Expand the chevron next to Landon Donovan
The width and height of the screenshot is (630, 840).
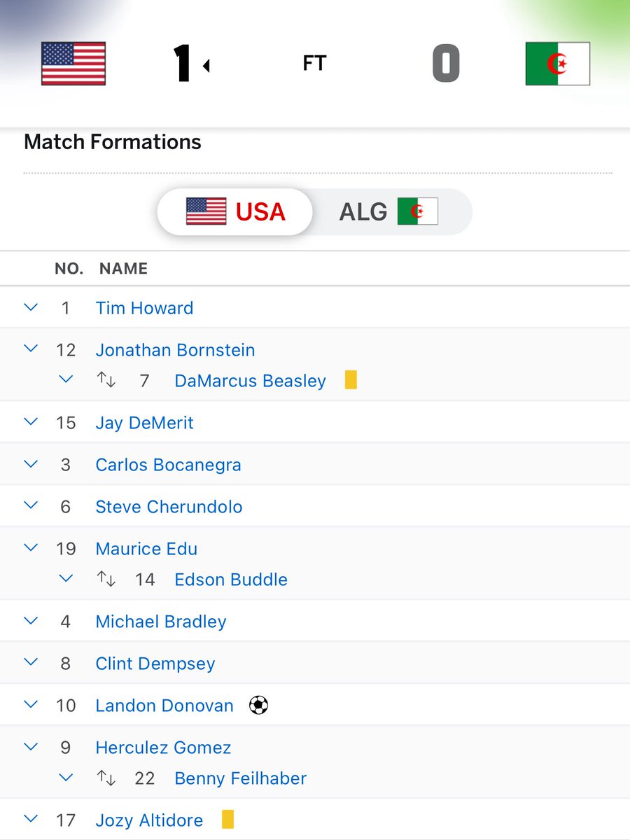click(30, 705)
